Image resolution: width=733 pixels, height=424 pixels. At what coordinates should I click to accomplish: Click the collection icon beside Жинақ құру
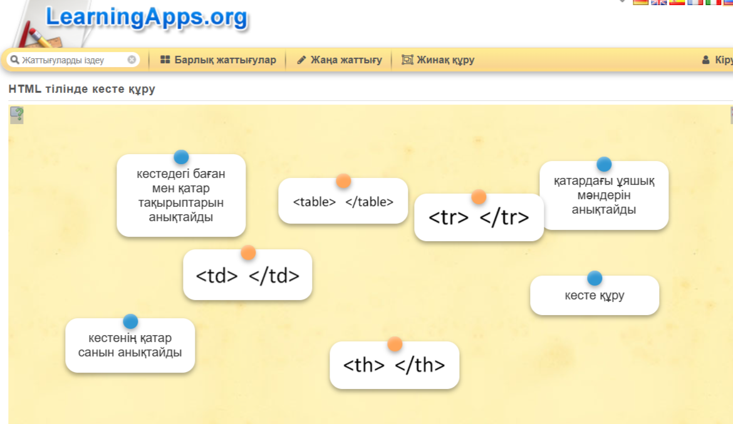(x=407, y=60)
